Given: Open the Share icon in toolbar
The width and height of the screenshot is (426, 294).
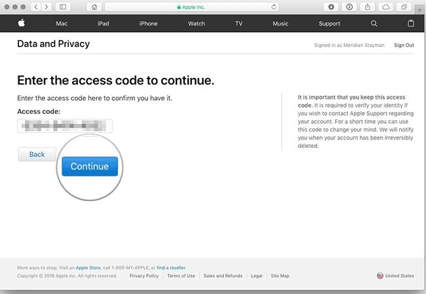Looking at the screenshot, I should coord(368,7).
